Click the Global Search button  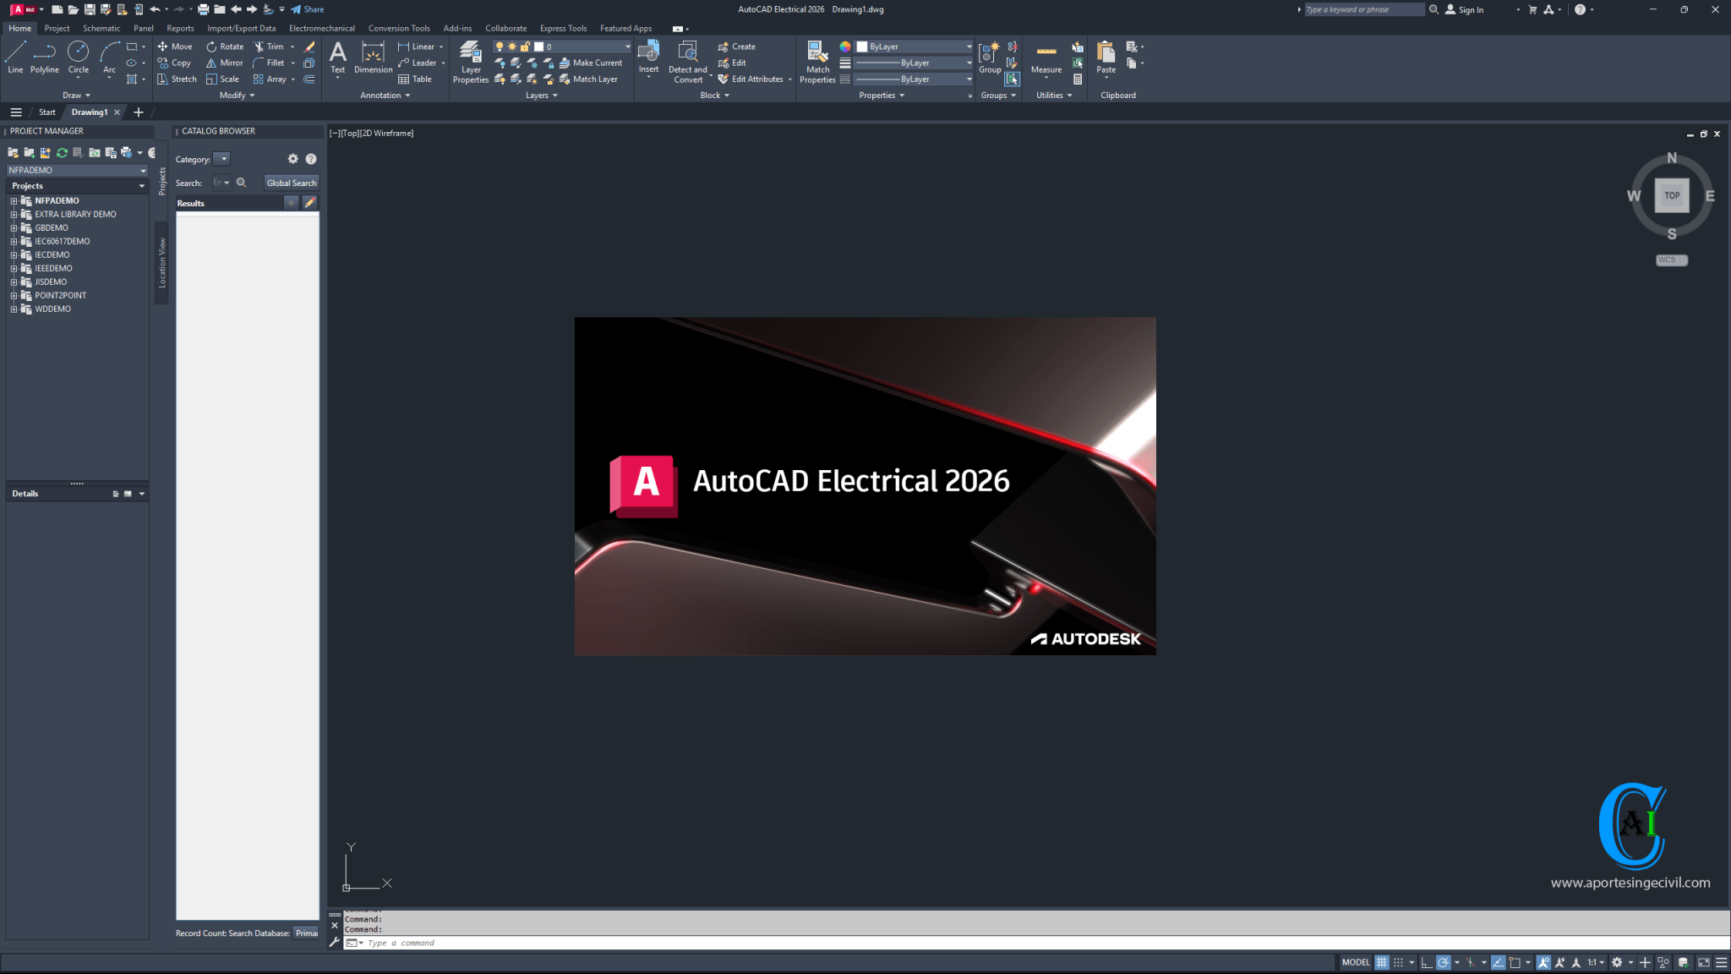(x=291, y=182)
